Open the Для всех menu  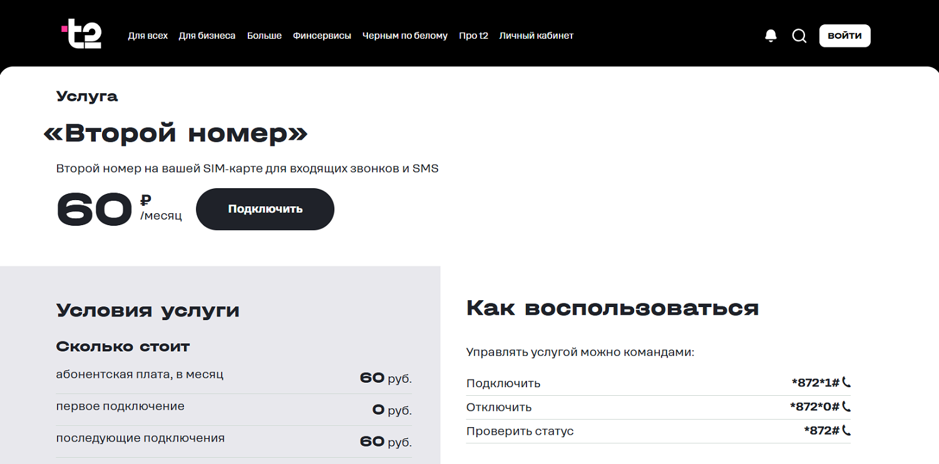(x=148, y=36)
